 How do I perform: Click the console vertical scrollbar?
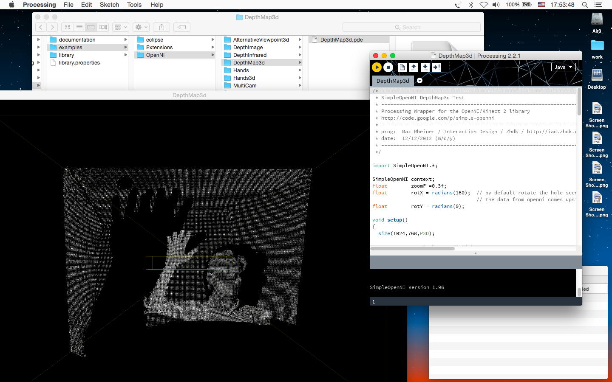[x=579, y=292]
